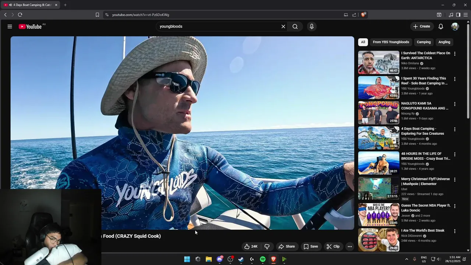
Task: Toggle the browser sidebar panel
Action: [x=458, y=15]
